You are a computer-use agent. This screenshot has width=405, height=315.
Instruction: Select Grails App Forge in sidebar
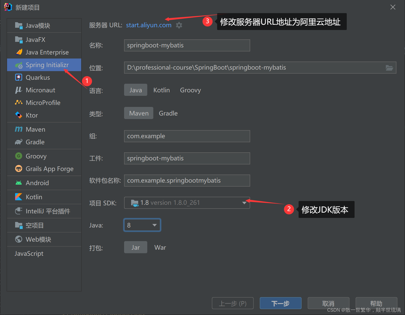[x=44, y=169]
